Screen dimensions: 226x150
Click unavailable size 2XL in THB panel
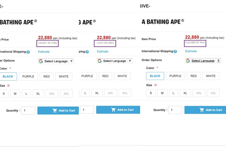tap(52, 94)
